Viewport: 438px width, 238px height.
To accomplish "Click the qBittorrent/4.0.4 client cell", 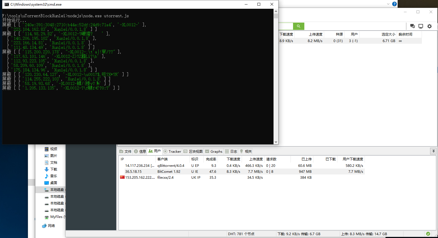I will tap(171, 166).
